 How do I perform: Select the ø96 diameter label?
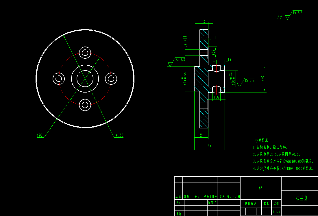[x=39, y=135]
